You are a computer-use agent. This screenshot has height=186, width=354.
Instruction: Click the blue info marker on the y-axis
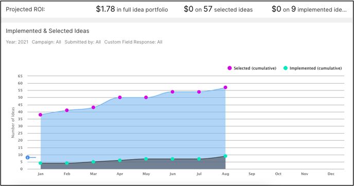pyautogui.click(x=28, y=158)
